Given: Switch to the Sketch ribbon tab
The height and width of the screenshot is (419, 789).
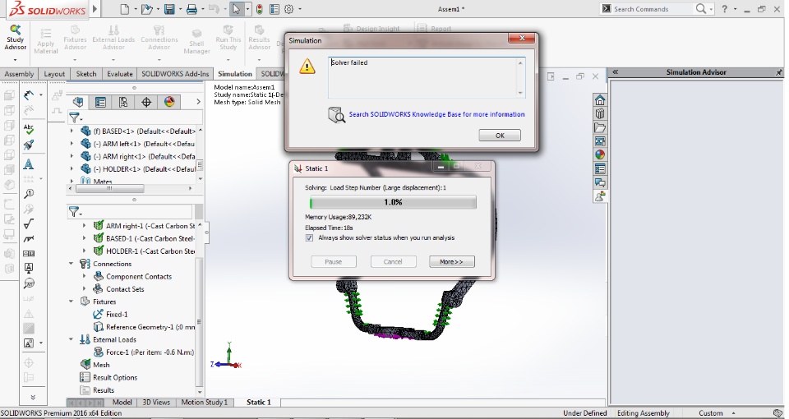Looking at the screenshot, I should (x=86, y=74).
